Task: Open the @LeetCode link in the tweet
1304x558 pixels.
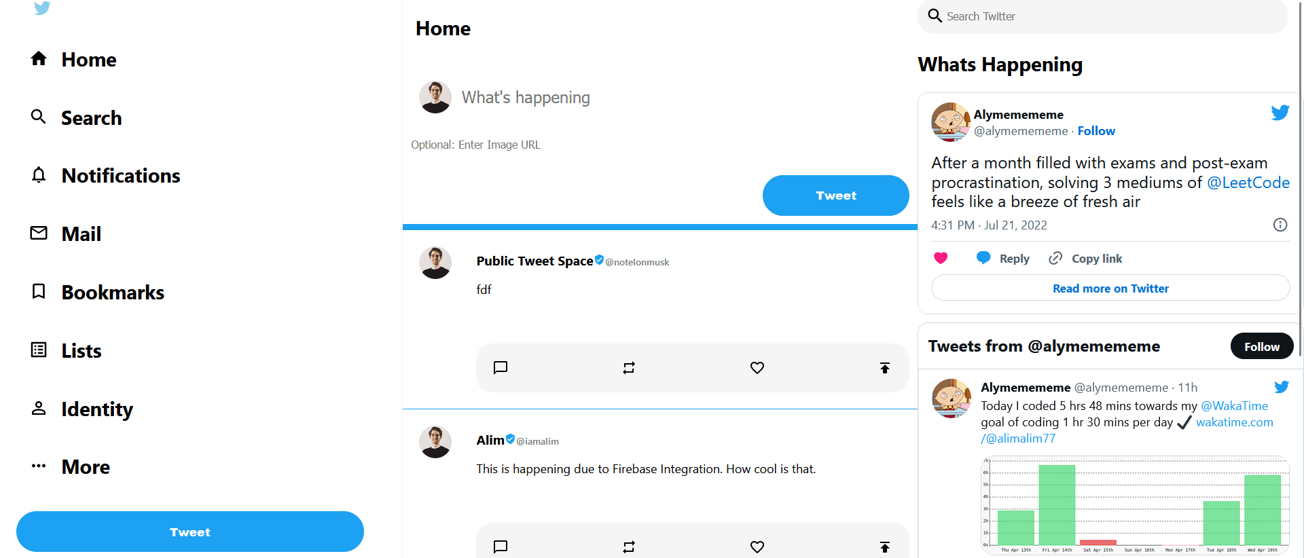Action: [x=1248, y=182]
